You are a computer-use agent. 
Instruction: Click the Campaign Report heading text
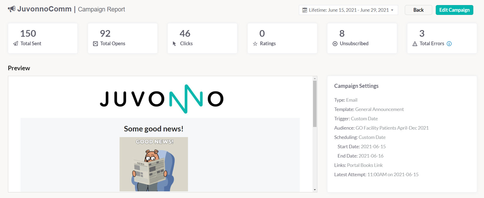point(101,9)
